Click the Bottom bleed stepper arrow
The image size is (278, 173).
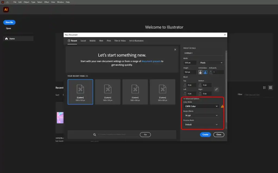[200, 84]
